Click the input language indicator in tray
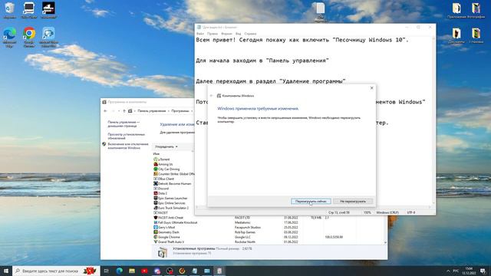 pyautogui.click(x=456, y=271)
